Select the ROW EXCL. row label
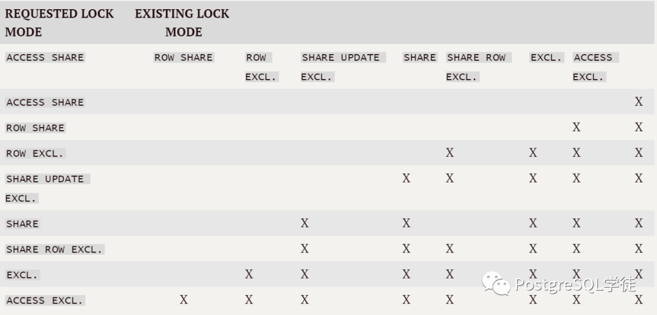 (x=35, y=154)
